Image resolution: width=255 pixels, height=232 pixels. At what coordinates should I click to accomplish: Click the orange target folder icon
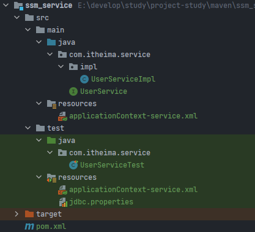click(x=29, y=214)
